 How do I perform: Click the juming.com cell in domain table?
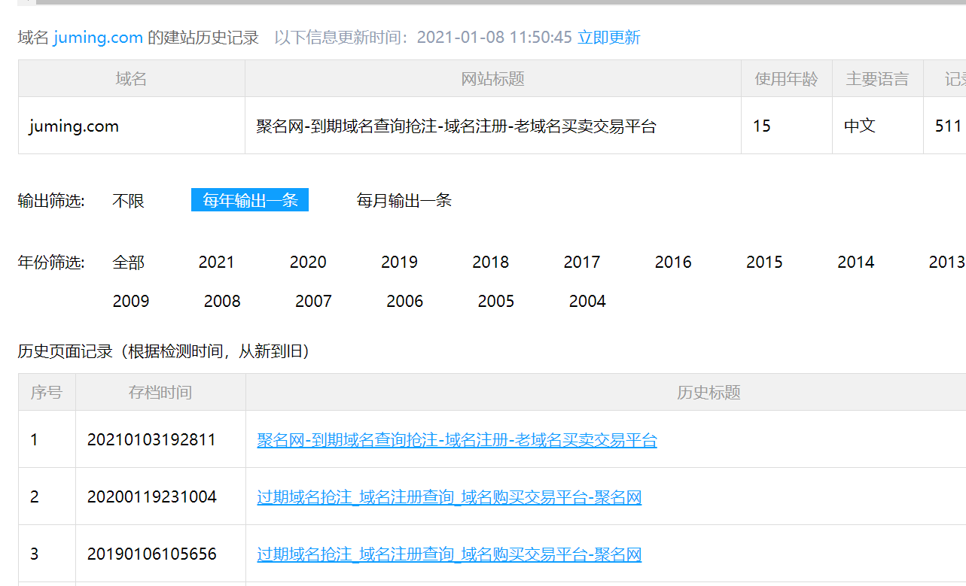click(132, 126)
